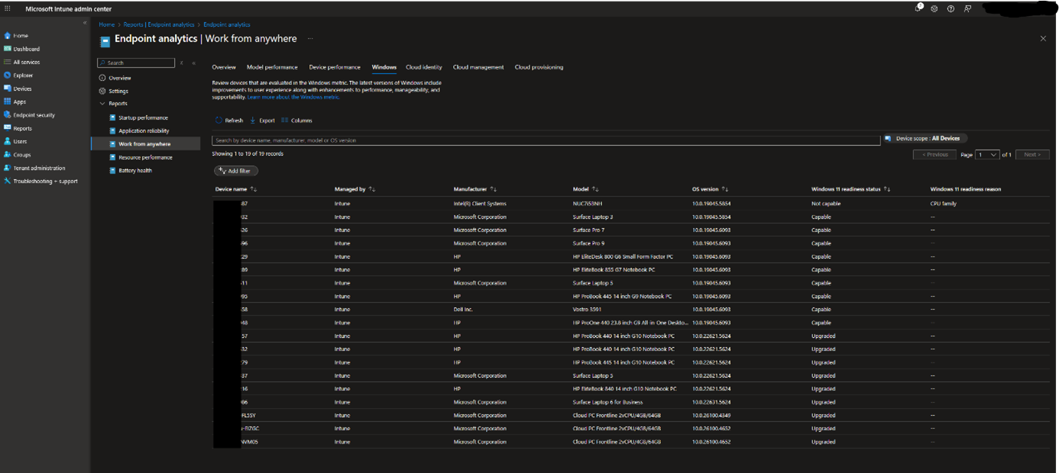The image size is (1059, 473).
Task: Switch to the Cloud identity tab
Action: [x=424, y=67]
